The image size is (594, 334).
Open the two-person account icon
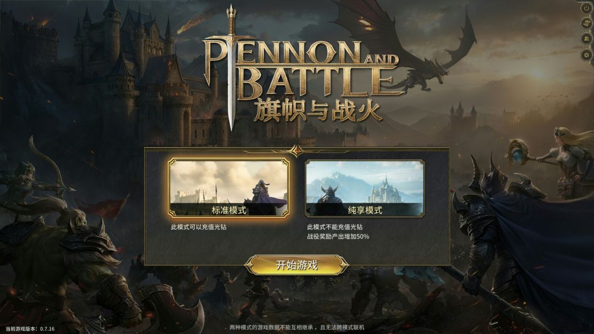click(x=587, y=39)
